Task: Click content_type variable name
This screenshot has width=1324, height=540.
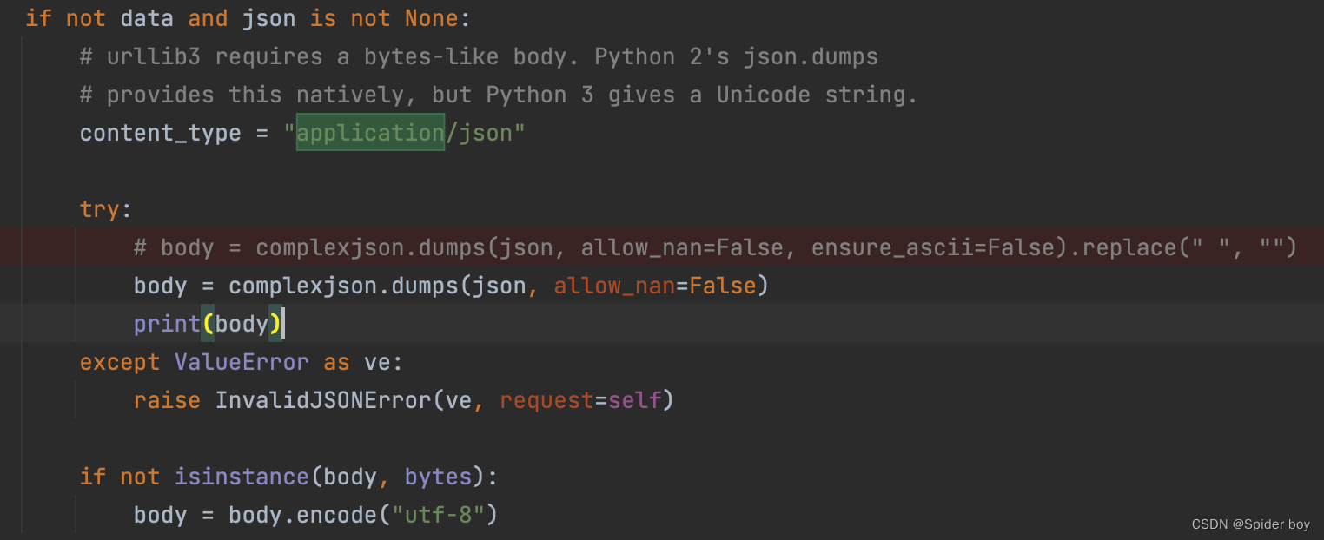Action: [x=161, y=133]
